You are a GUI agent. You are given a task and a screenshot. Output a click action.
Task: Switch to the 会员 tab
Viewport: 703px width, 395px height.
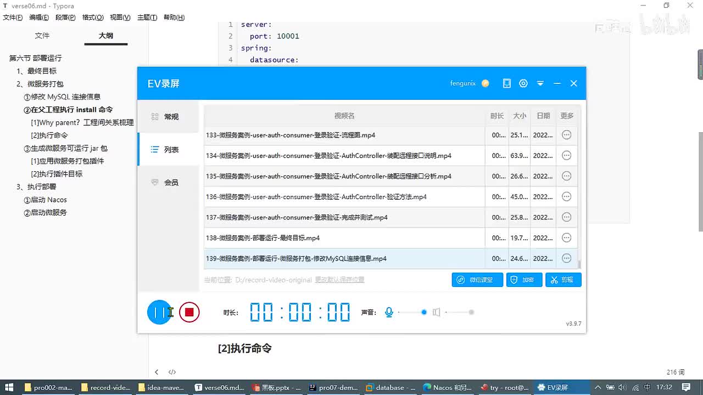pos(168,183)
